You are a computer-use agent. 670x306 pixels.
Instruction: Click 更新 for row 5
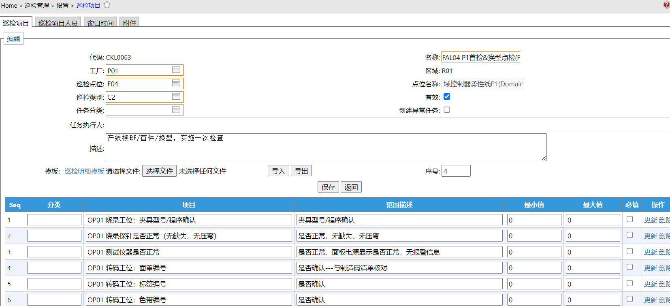coord(651,284)
